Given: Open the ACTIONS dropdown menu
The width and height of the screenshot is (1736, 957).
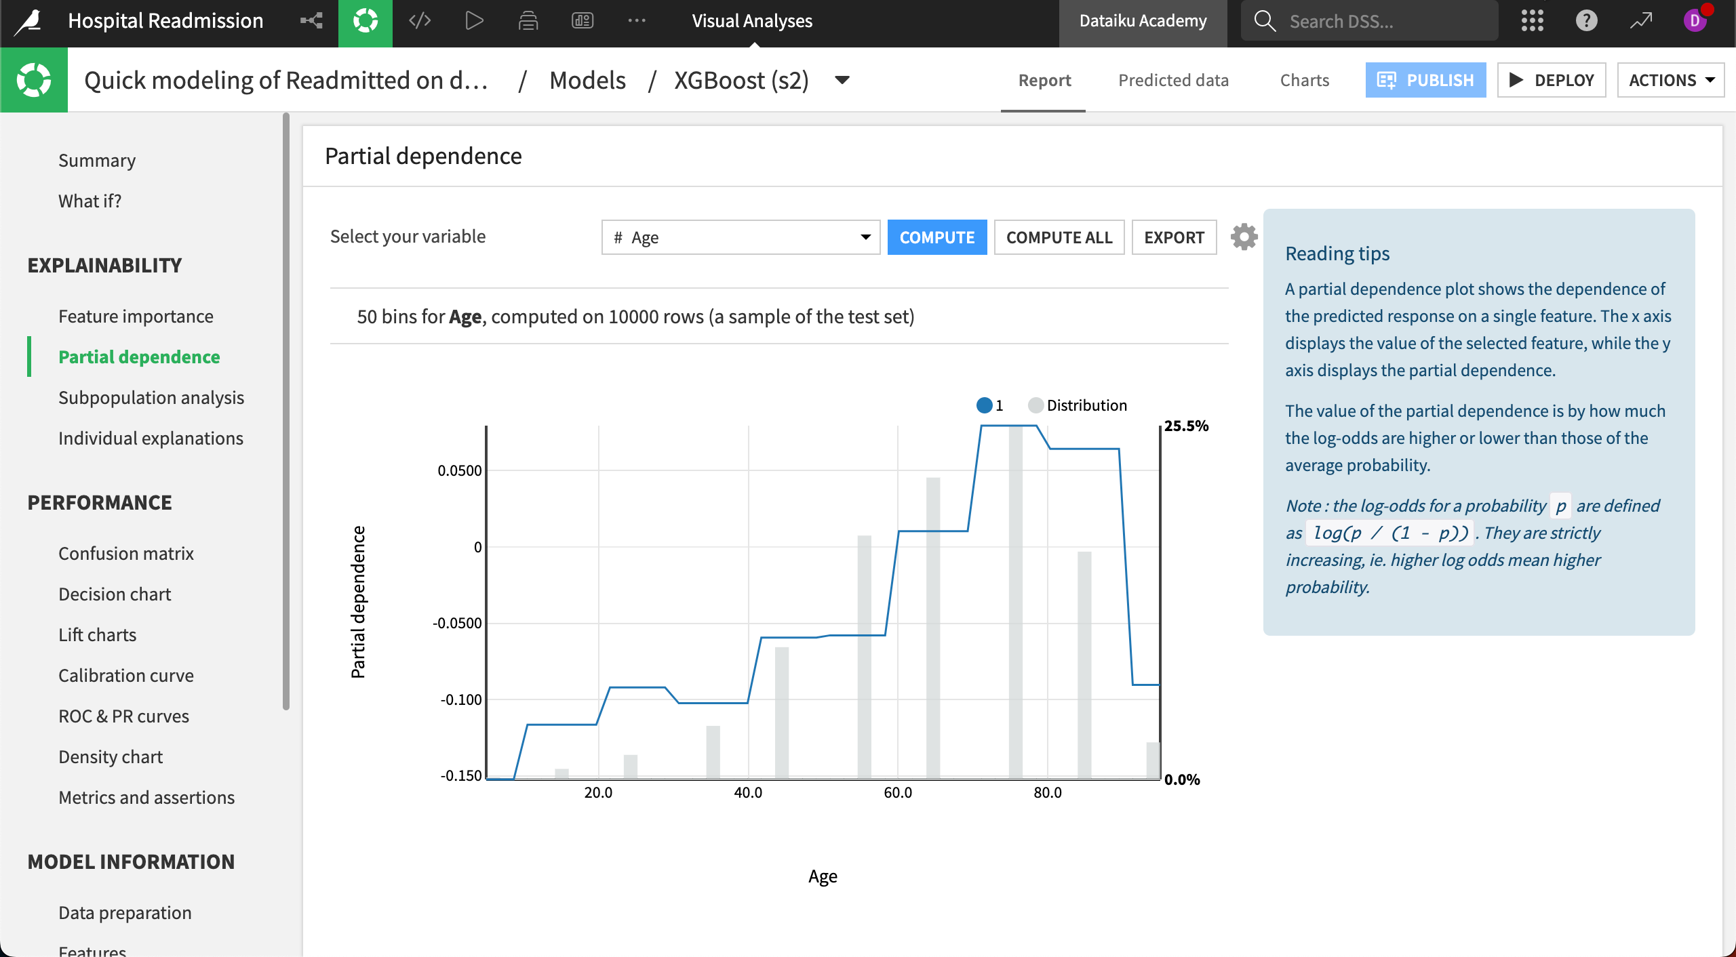Looking at the screenshot, I should pos(1670,79).
